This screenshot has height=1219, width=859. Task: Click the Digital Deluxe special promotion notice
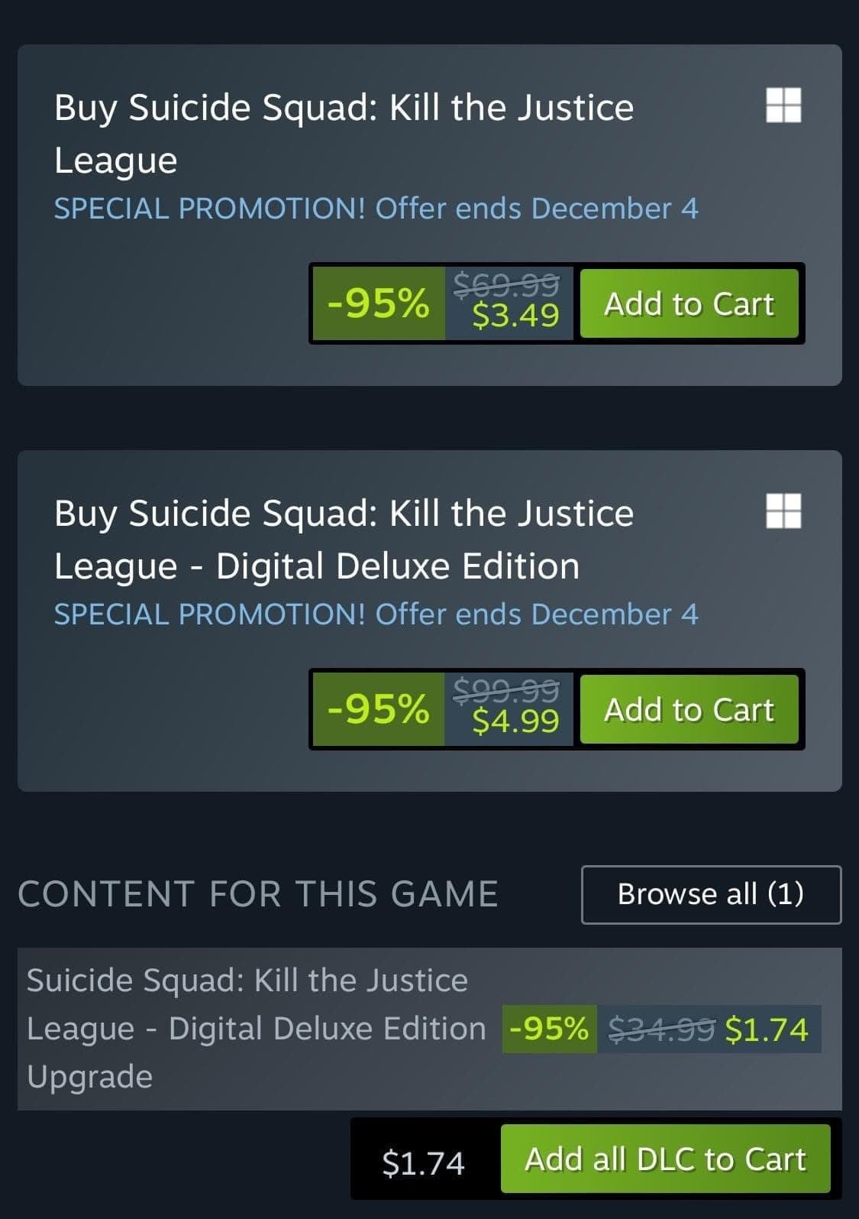[x=376, y=614]
